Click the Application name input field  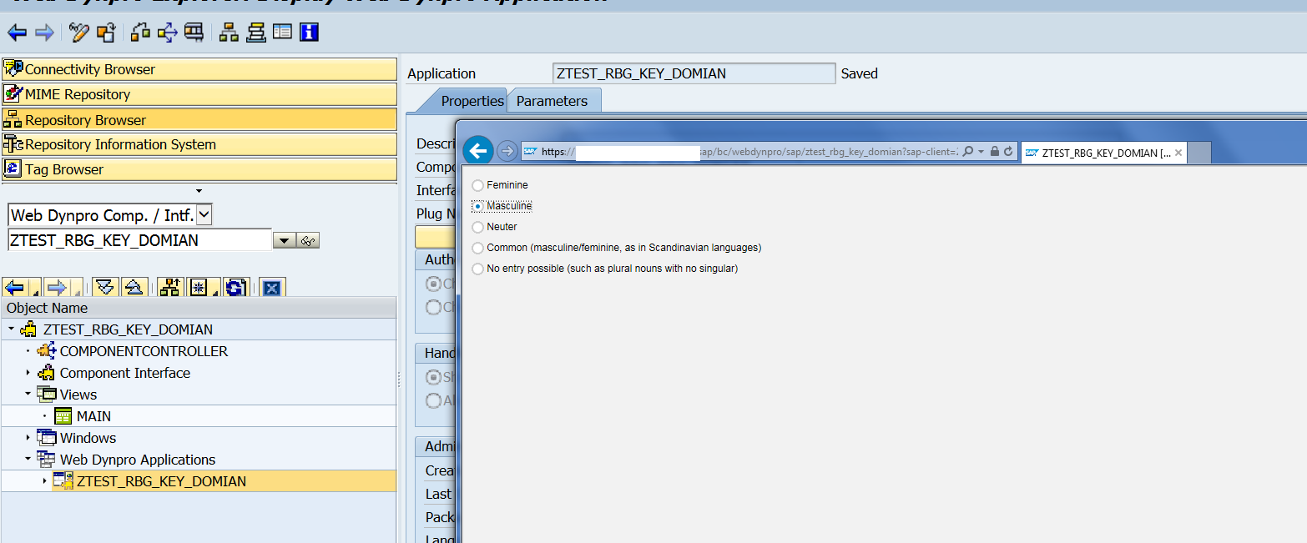tap(694, 73)
